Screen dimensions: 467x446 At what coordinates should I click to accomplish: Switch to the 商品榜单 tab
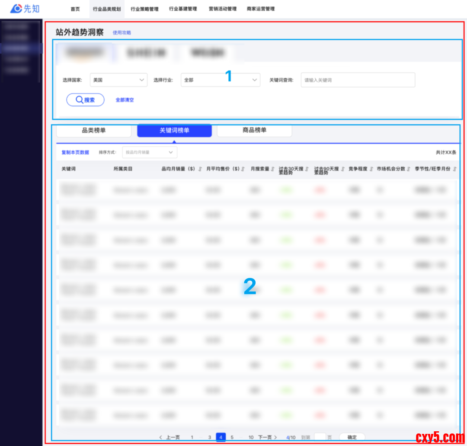tap(254, 130)
